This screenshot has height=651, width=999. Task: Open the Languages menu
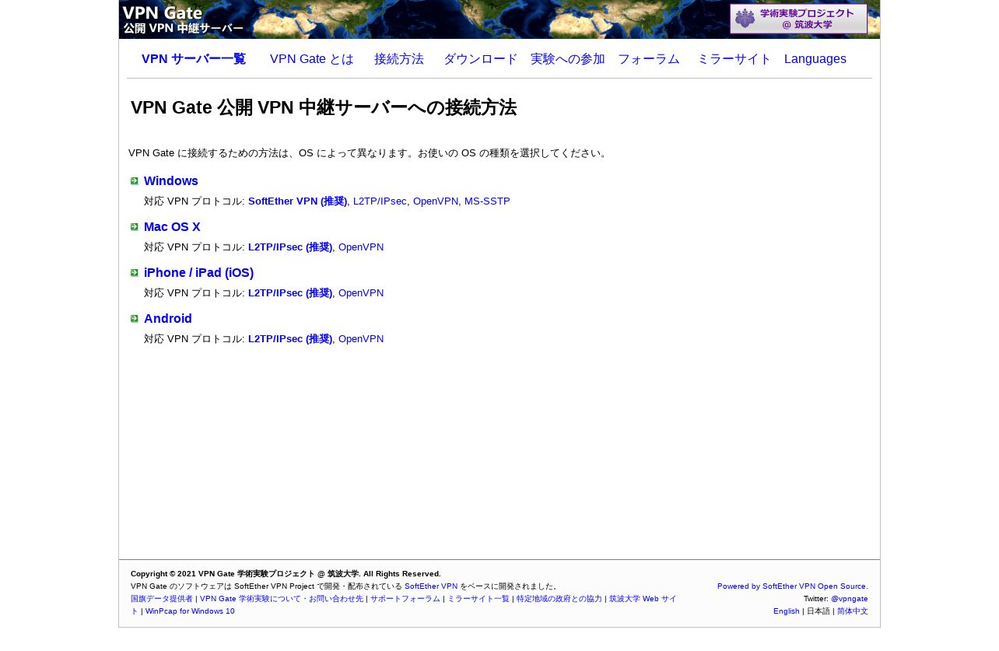coord(815,59)
